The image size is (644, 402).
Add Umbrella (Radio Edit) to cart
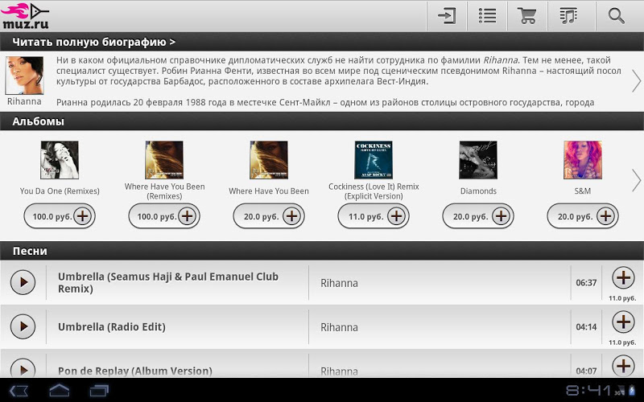point(623,322)
